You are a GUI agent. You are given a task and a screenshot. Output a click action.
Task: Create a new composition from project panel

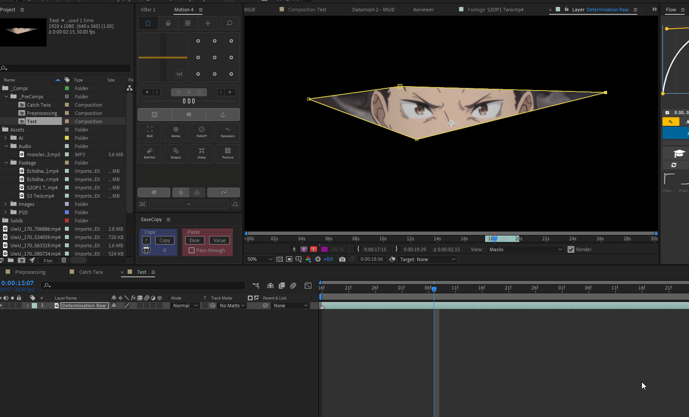pos(21,260)
